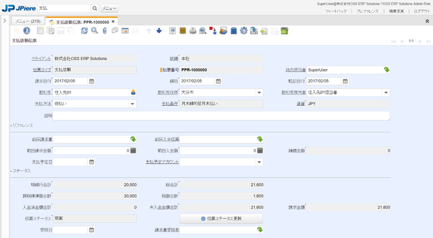Click the New Record blank page icon
433x238 pixels.
coord(40,30)
